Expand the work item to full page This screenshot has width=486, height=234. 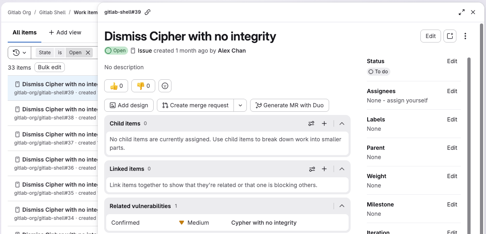[x=462, y=12]
